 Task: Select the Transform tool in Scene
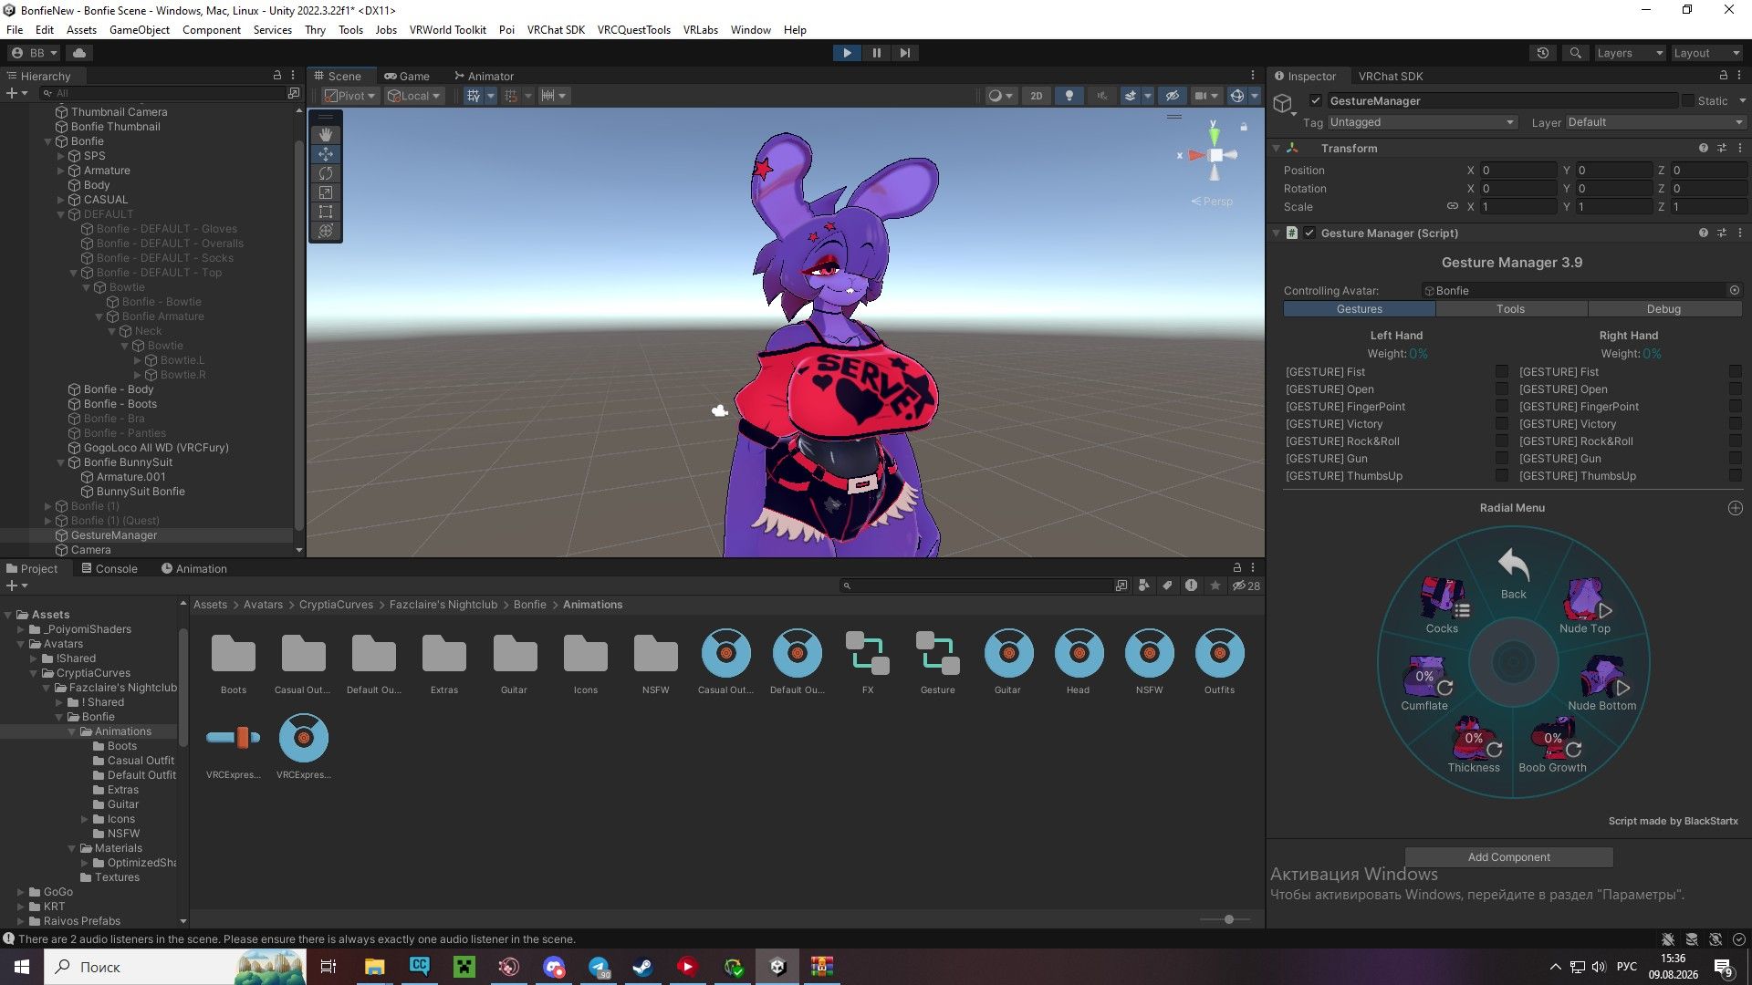(x=326, y=231)
